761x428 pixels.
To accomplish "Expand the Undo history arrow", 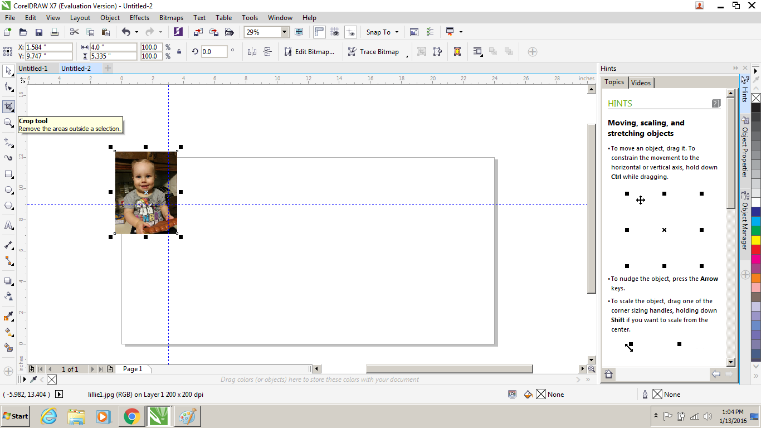I will point(136,32).
